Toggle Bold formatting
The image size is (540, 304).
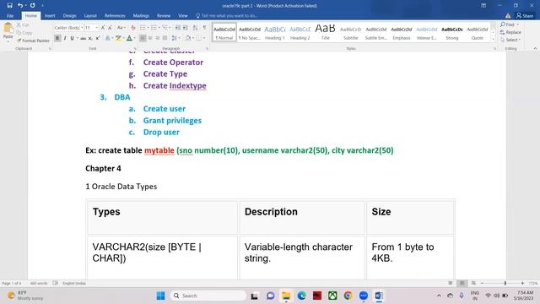click(x=57, y=38)
